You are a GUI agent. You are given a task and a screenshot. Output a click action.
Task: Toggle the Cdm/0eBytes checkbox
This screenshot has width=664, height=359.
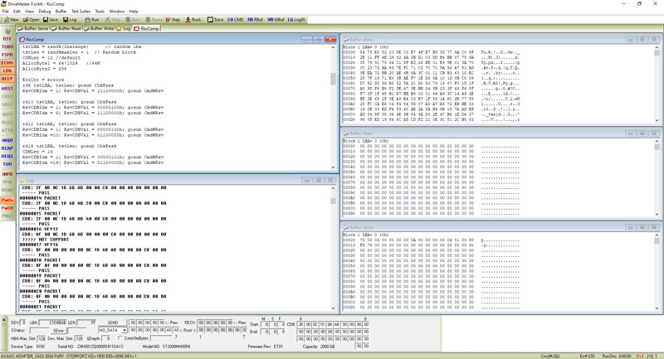click(x=120, y=338)
